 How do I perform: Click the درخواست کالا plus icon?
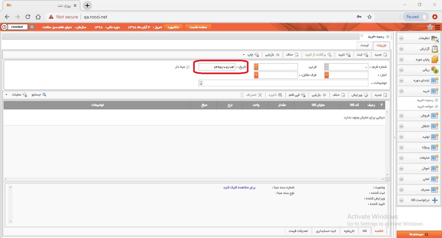(435, 200)
